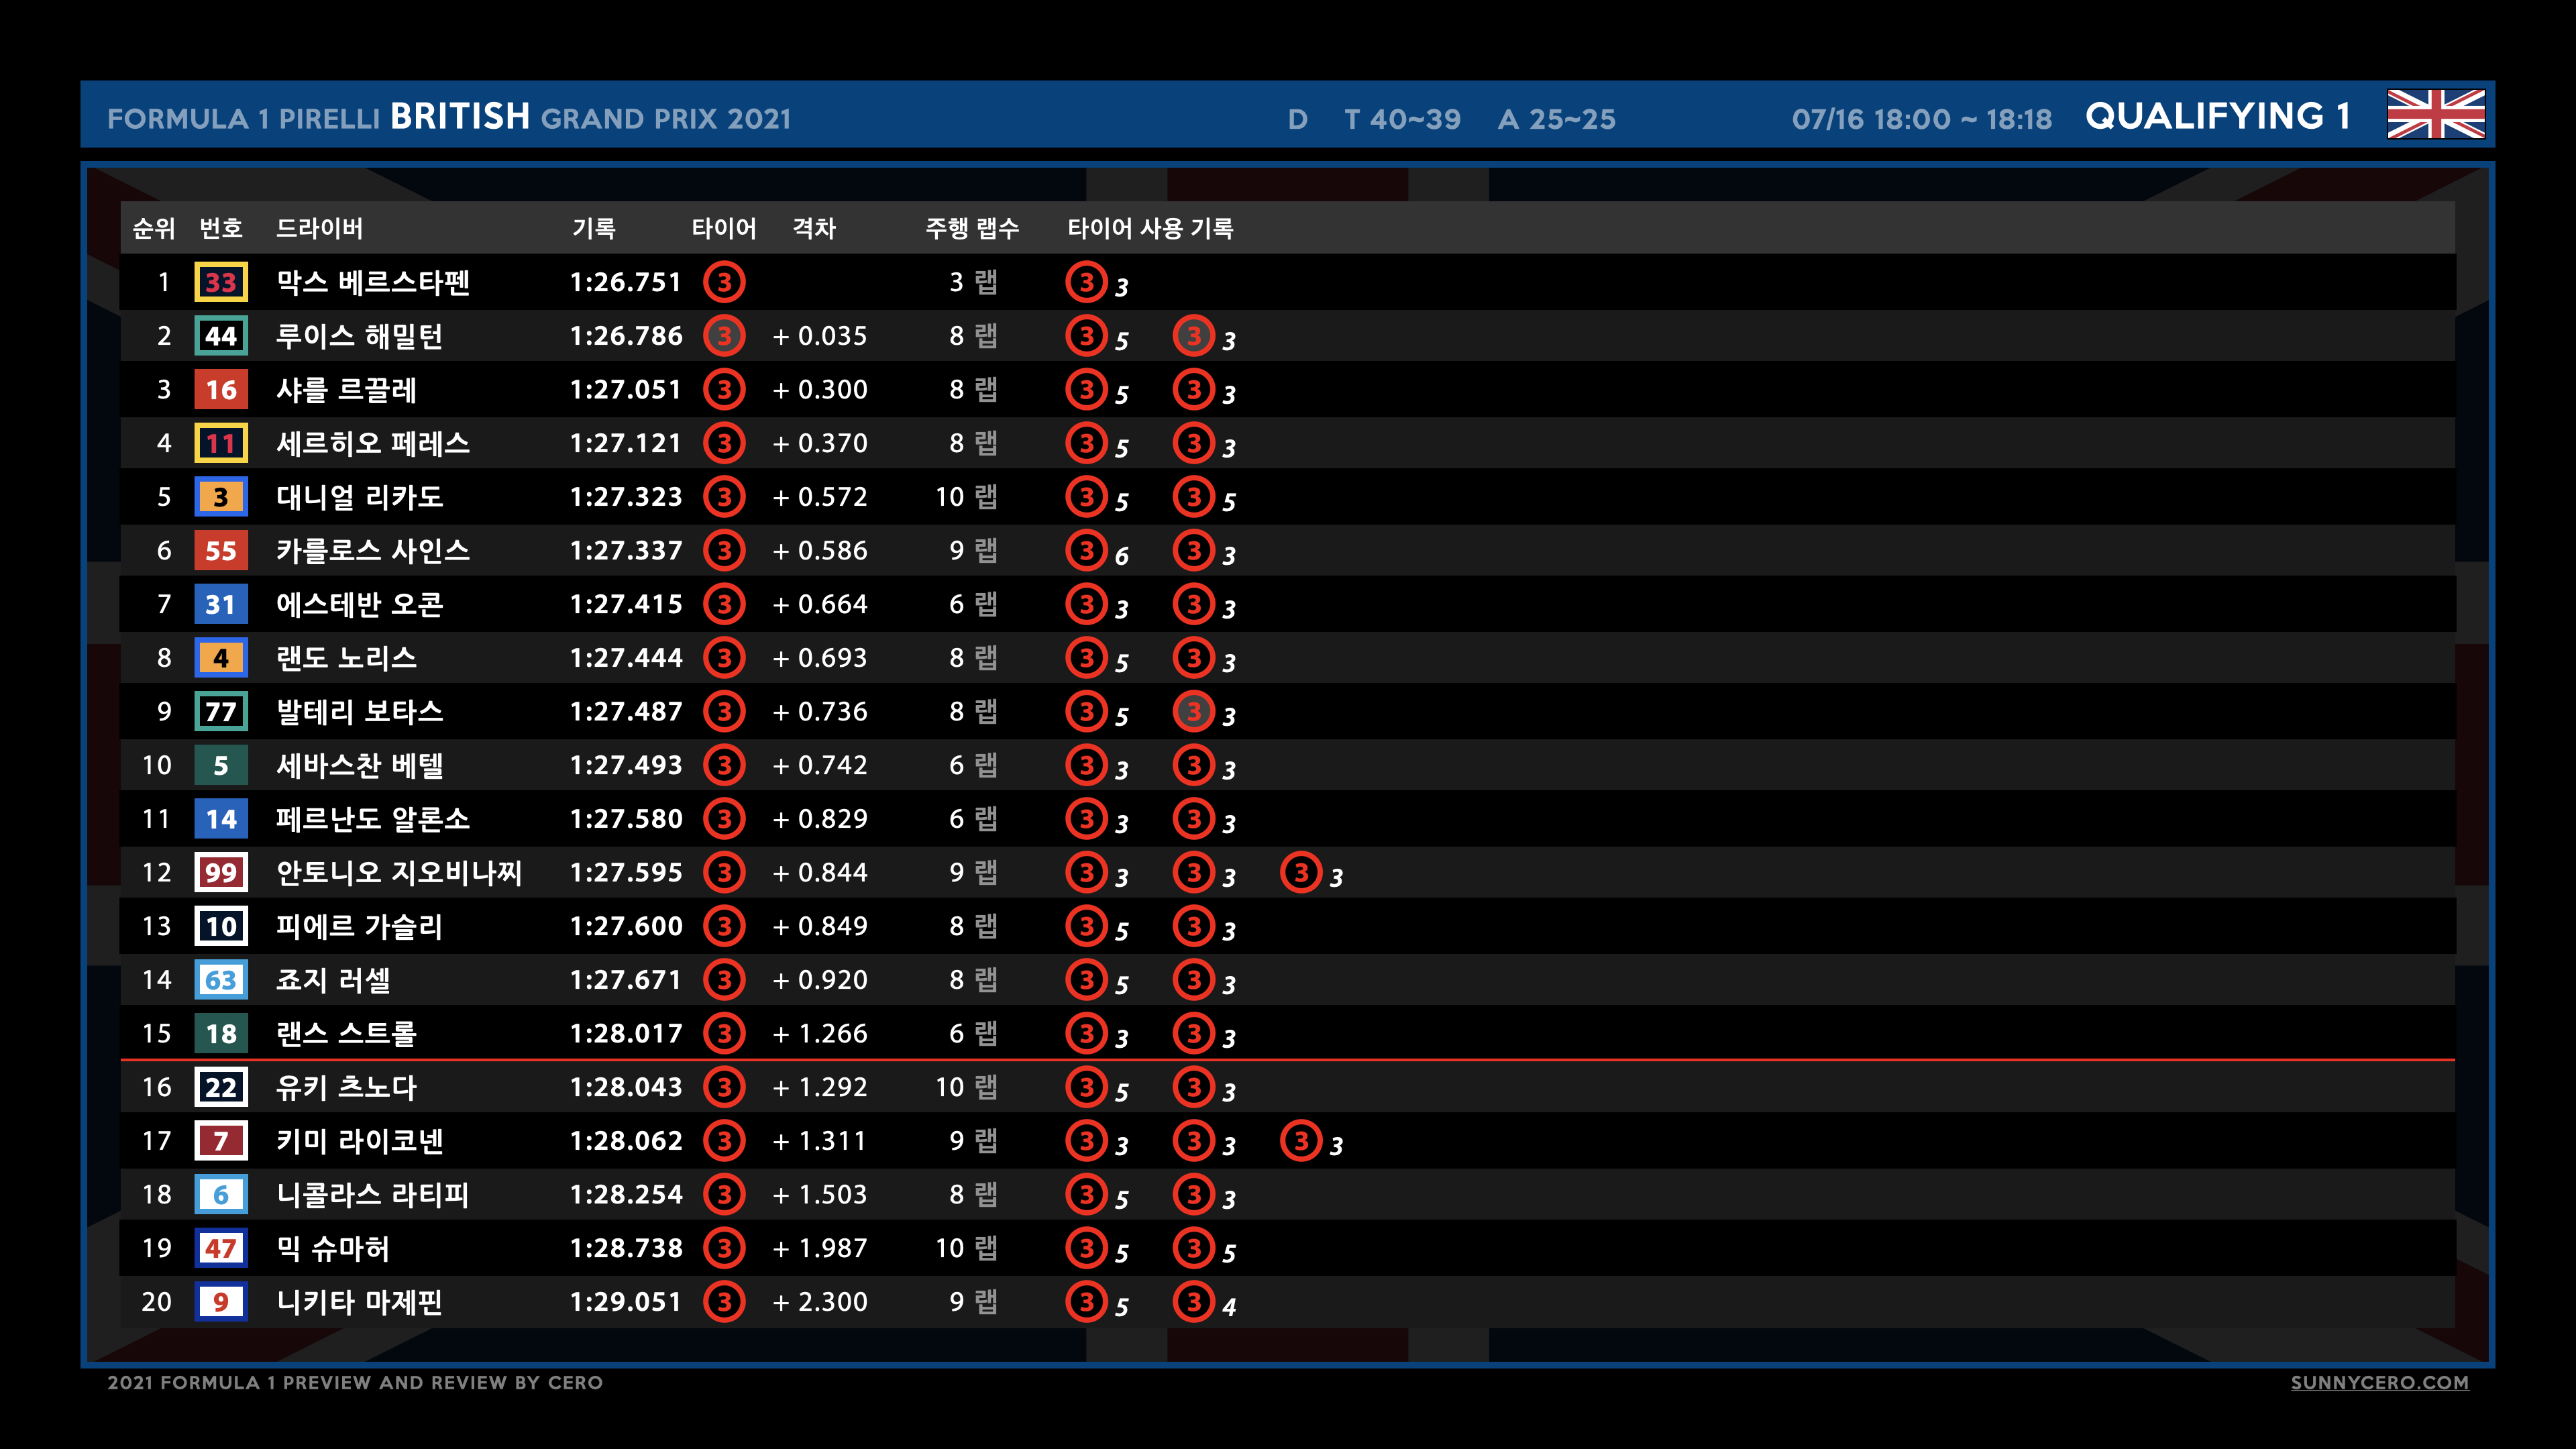Click the '3 랩' lap count for Verstappen
This screenshot has height=1449, width=2576.
[x=973, y=282]
